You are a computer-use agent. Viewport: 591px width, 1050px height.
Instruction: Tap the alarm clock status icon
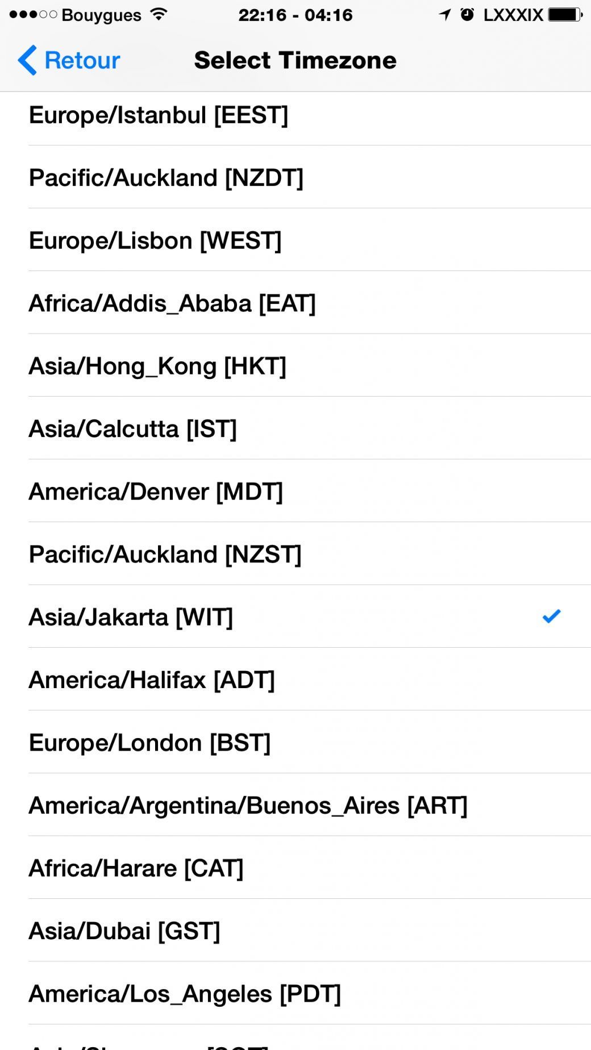[x=467, y=14]
